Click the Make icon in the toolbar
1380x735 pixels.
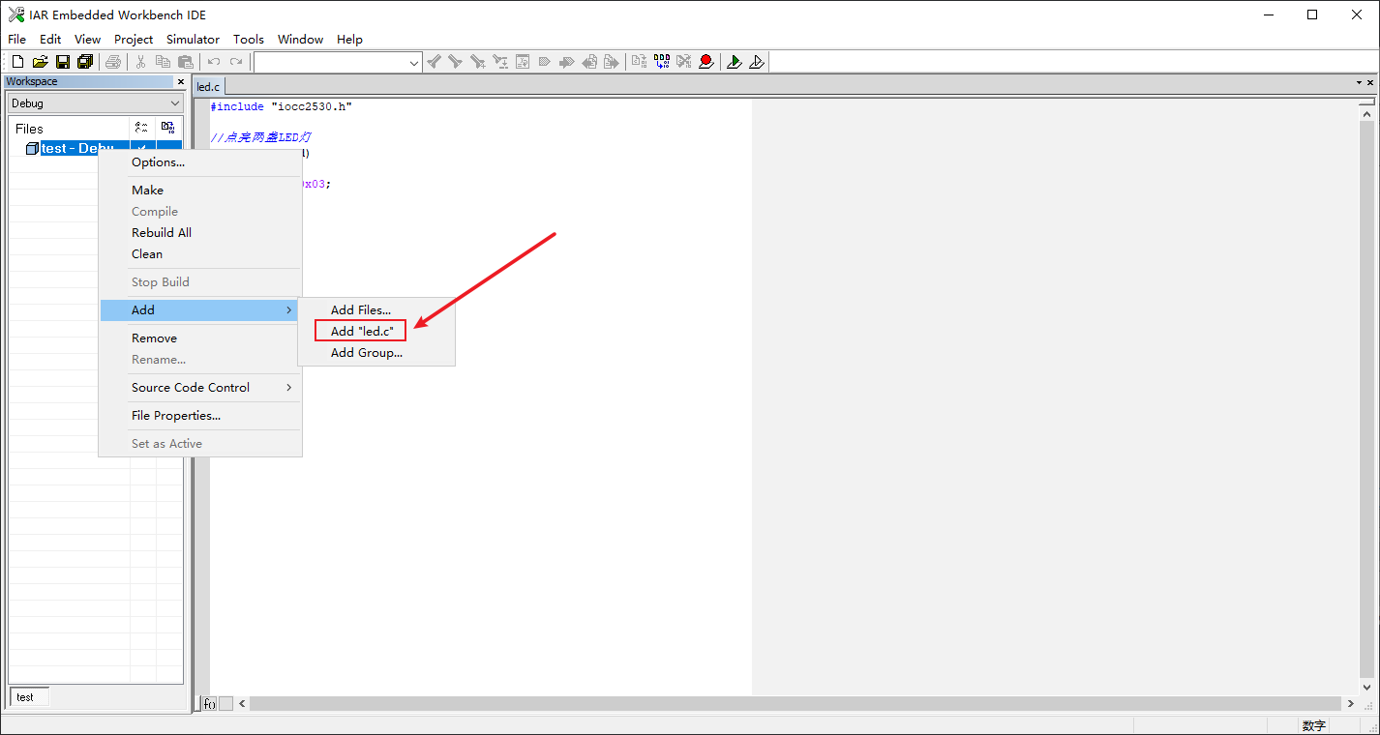tap(663, 61)
